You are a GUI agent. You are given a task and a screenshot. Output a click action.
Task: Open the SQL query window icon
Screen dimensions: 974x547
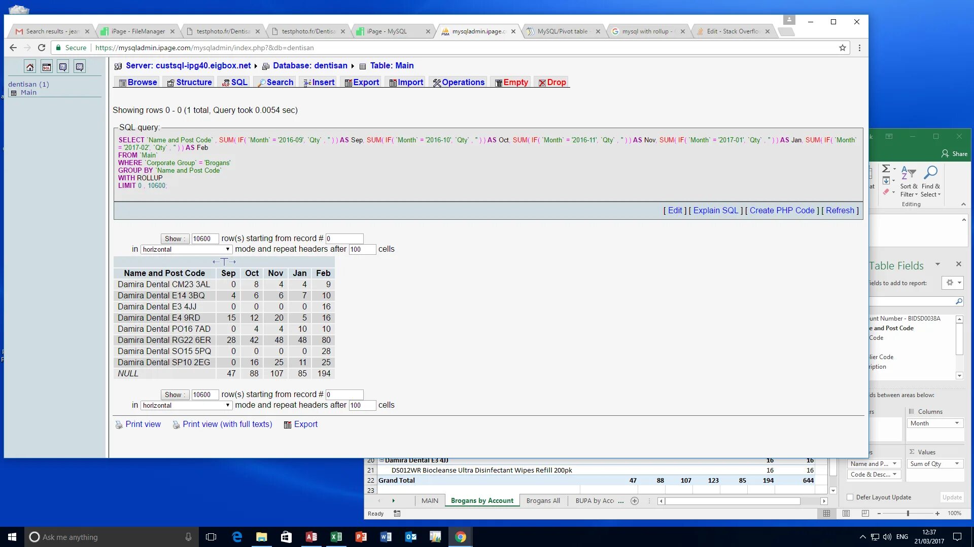click(47, 67)
